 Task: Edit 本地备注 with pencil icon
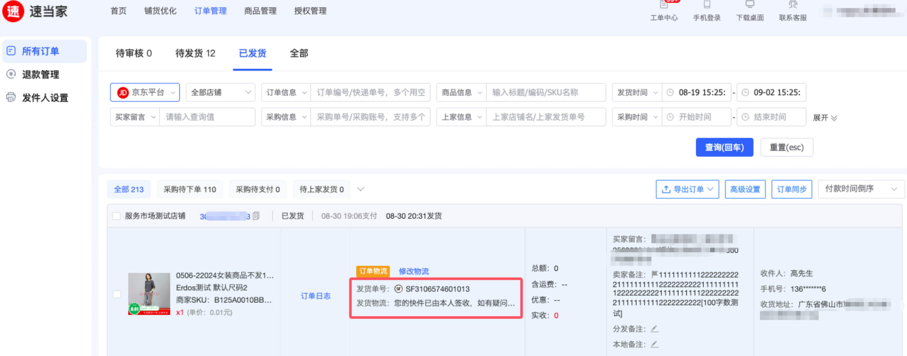click(654, 344)
